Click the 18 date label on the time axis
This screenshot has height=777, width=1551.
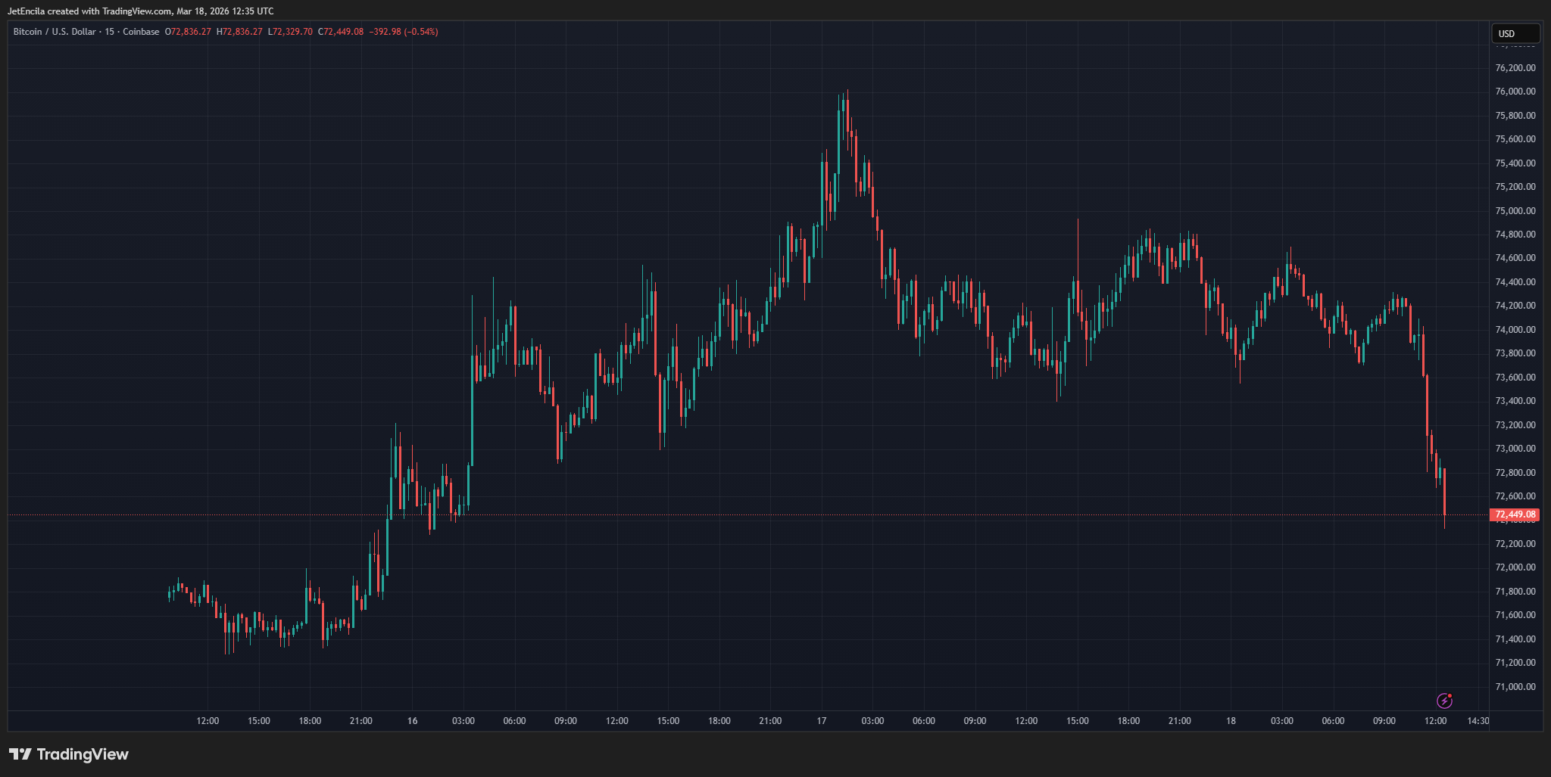pos(1231,721)
